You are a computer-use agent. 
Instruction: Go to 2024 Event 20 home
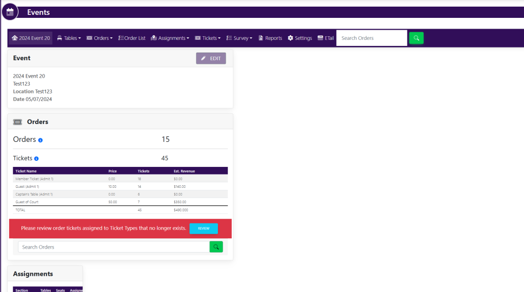[x=31, y=38]
